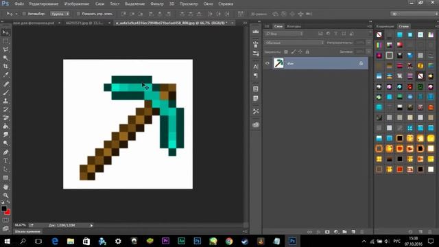Click the new group folder icon

click(344, 232)
